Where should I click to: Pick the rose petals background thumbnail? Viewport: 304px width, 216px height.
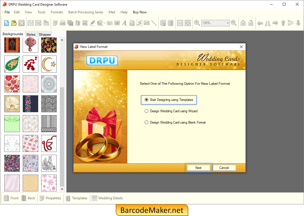coord(30,64)
